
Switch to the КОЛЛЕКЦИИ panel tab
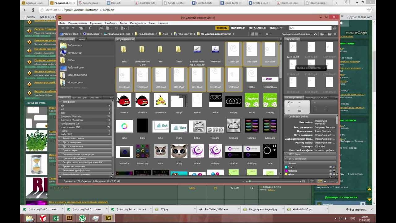[x=79, y=98]
